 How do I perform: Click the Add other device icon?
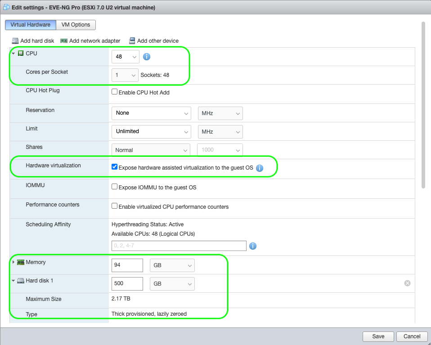click(132, 41)
